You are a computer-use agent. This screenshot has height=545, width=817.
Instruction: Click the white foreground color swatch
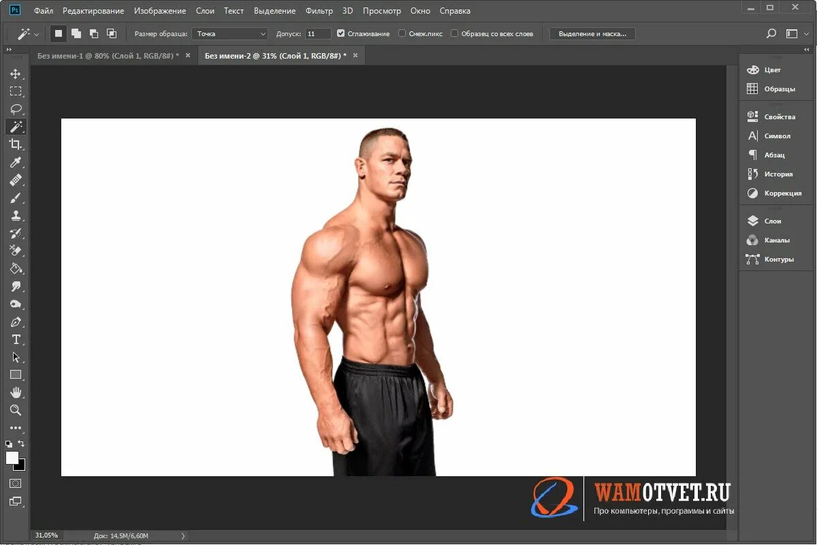pyautogui.click(x=12, y=457)
